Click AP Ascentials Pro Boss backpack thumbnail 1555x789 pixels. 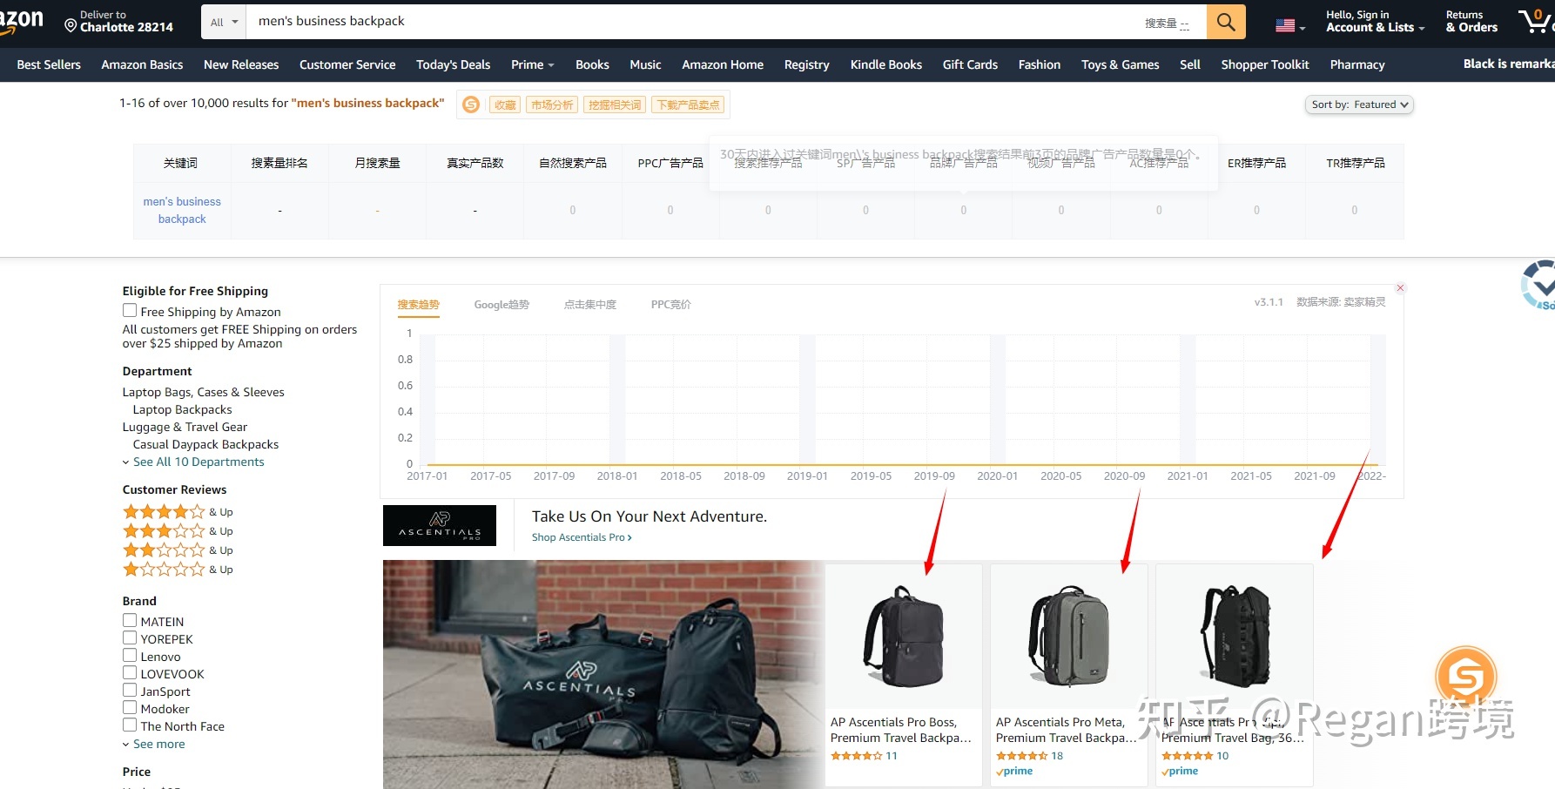[x=903, y=637]
